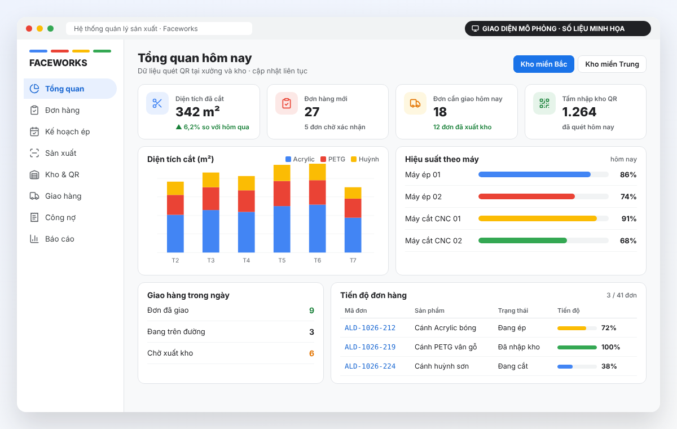Navigate to Báo cáo section
This screenshot has width=677, height=429.
70,239
